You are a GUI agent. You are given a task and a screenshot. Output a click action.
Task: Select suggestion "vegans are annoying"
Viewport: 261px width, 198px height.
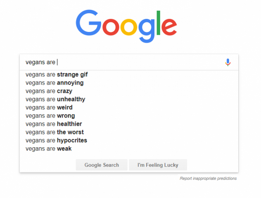[55, 83]
